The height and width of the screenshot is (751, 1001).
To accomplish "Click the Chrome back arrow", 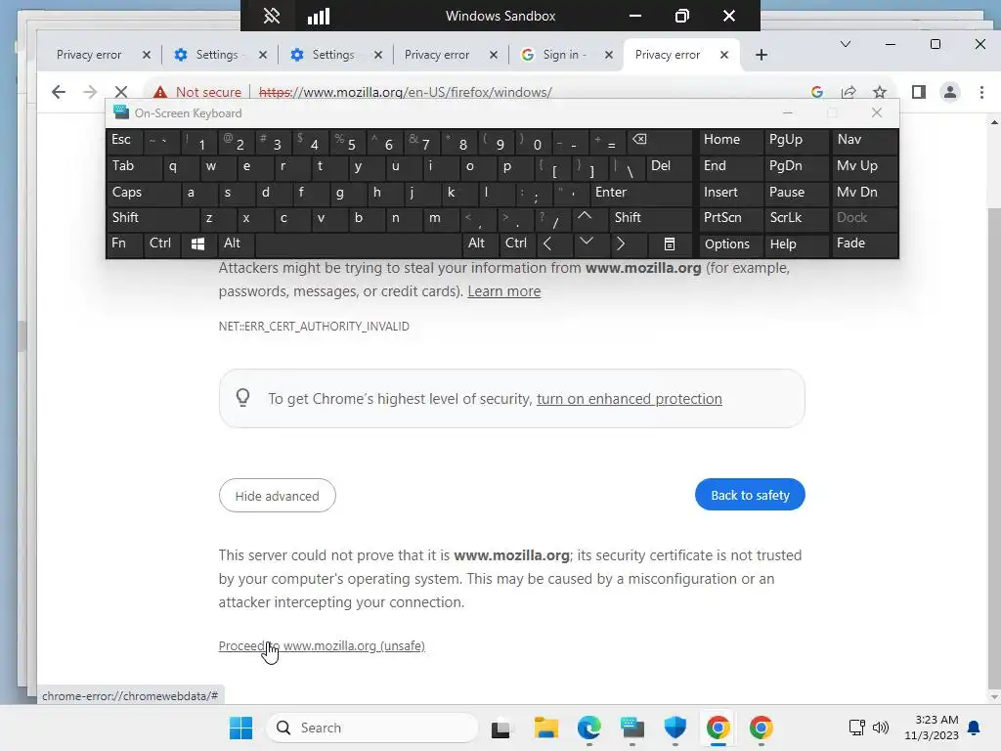I will tap(58, 92).
